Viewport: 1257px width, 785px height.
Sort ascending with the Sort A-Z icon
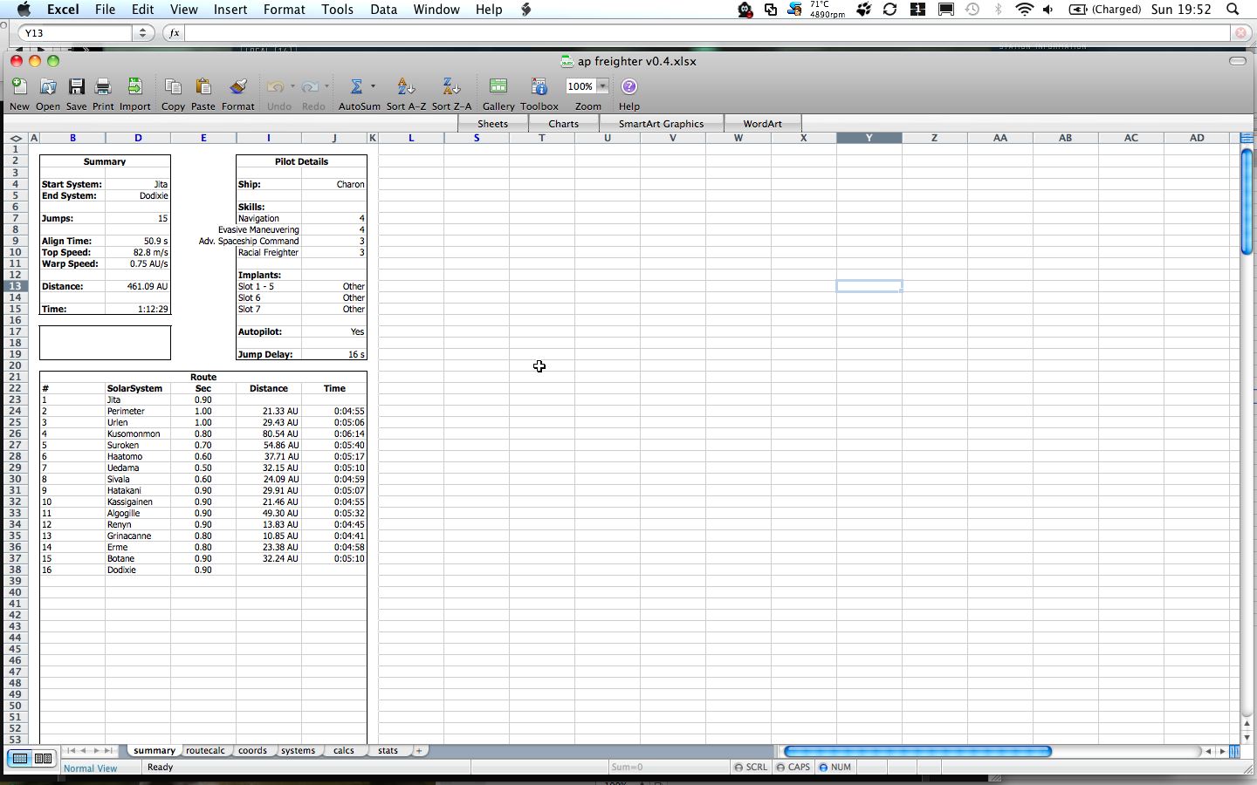point(406,86)
